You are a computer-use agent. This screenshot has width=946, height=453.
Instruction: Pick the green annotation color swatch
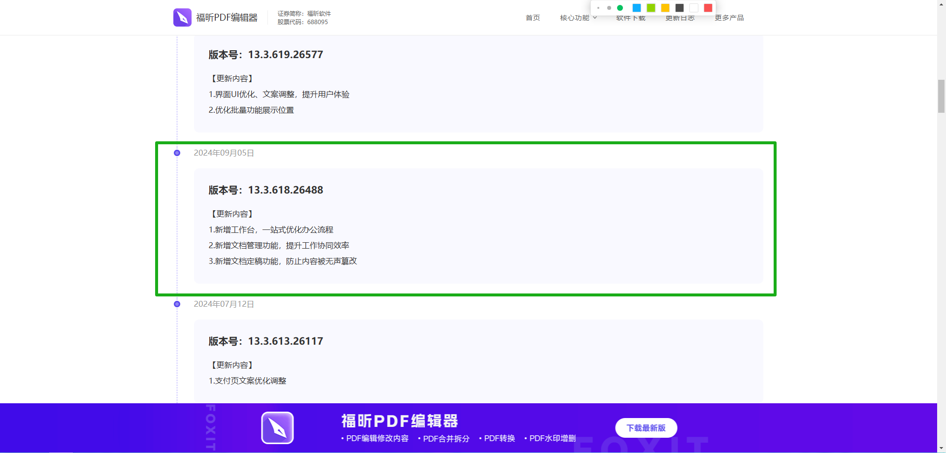click(x=651, y=8)
